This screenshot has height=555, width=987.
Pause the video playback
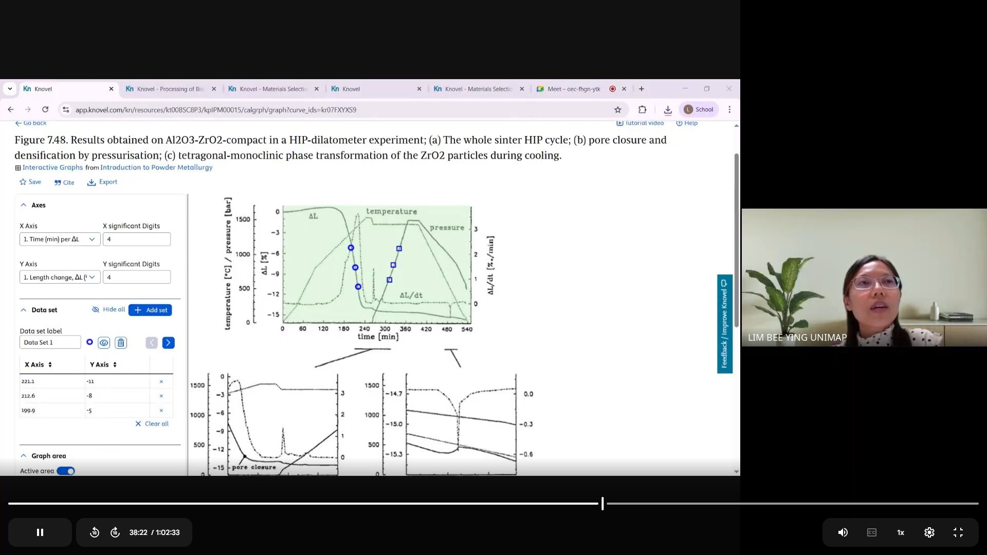(40, 532)
